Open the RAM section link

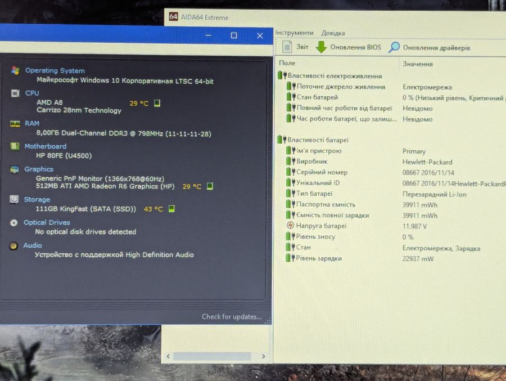[x=32, y=123]
